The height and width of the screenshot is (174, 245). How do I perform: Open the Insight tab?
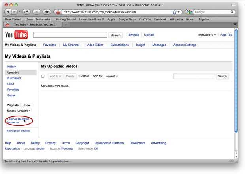[140, 45]
